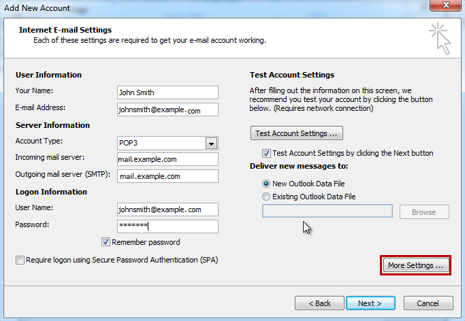Open More Settings dialog
Screen dimensions: 465x321
coord(415,265)
